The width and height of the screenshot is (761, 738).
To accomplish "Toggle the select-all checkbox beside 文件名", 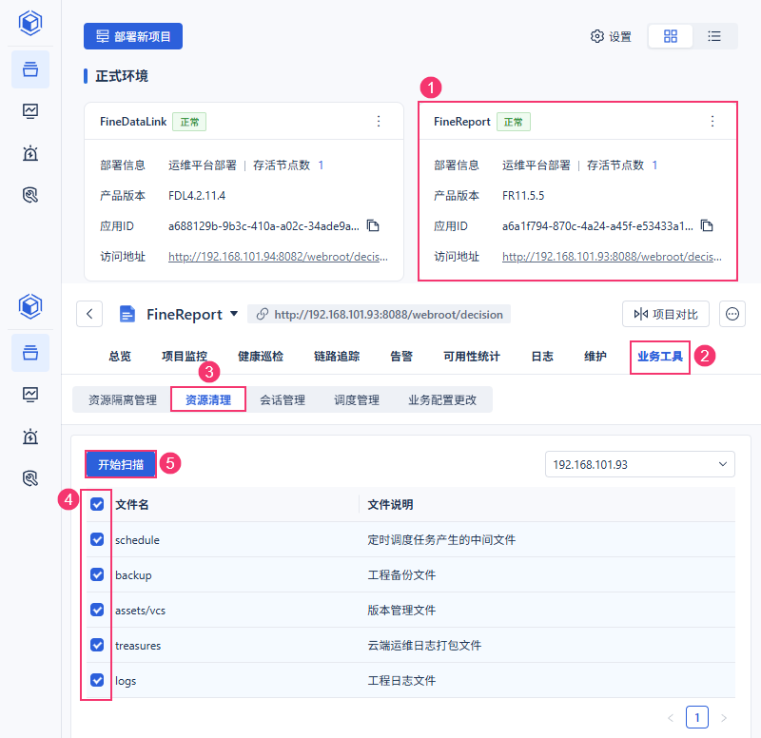I will (97, 504).
